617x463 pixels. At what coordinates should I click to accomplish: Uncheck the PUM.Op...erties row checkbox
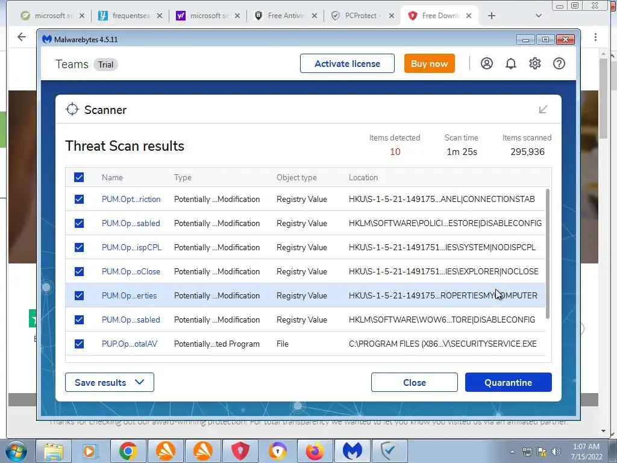pyautogui.click(x=79, y=295)
